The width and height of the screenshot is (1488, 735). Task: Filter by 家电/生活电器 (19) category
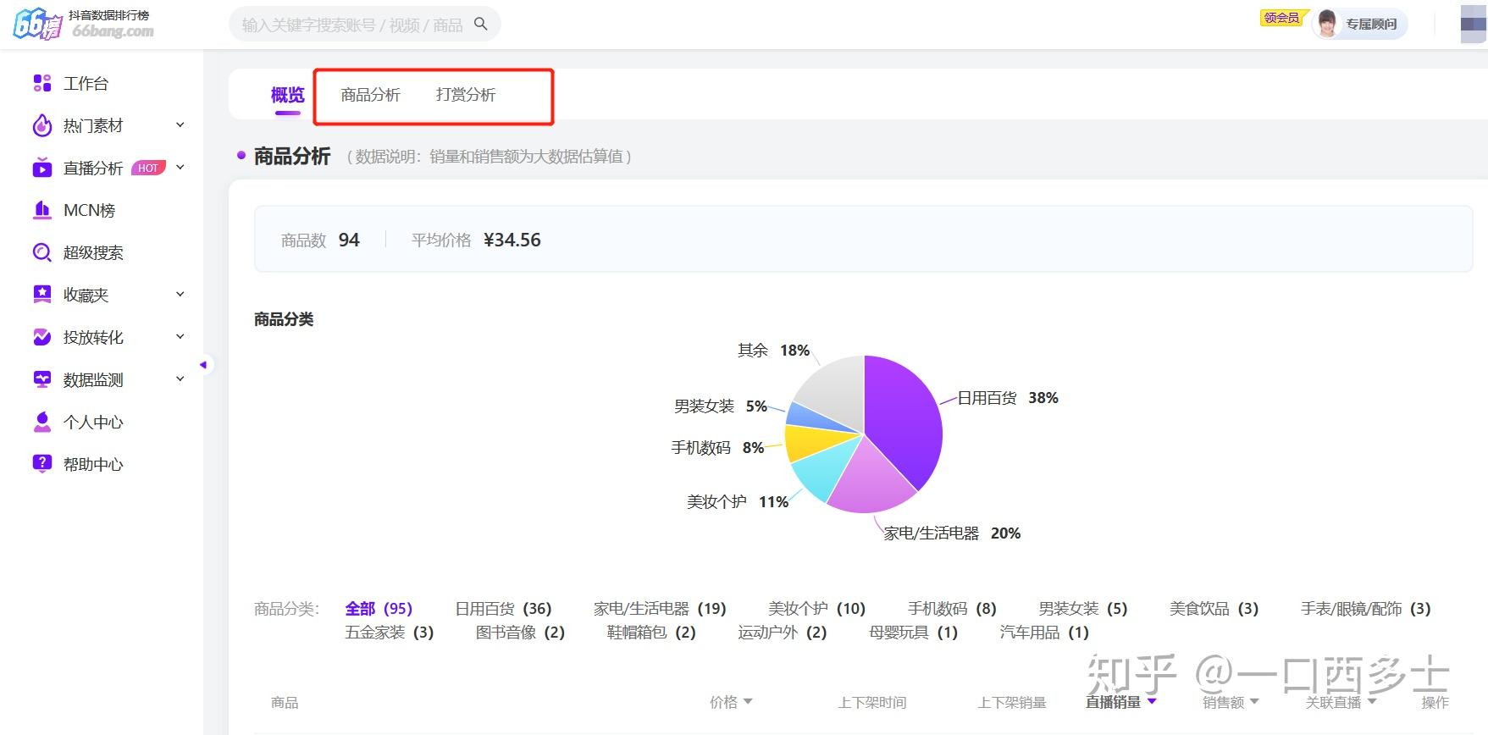[660, 609]
